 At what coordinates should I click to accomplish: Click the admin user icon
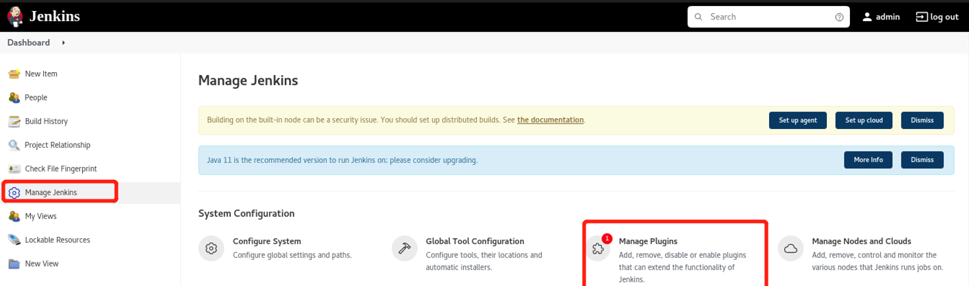pyautogui.click(x=867, y=17)
